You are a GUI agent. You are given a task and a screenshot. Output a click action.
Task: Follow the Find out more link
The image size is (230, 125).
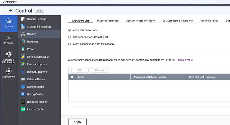pos(185,60)
